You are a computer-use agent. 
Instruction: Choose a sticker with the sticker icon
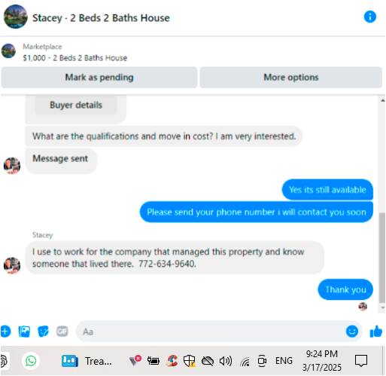43,332
